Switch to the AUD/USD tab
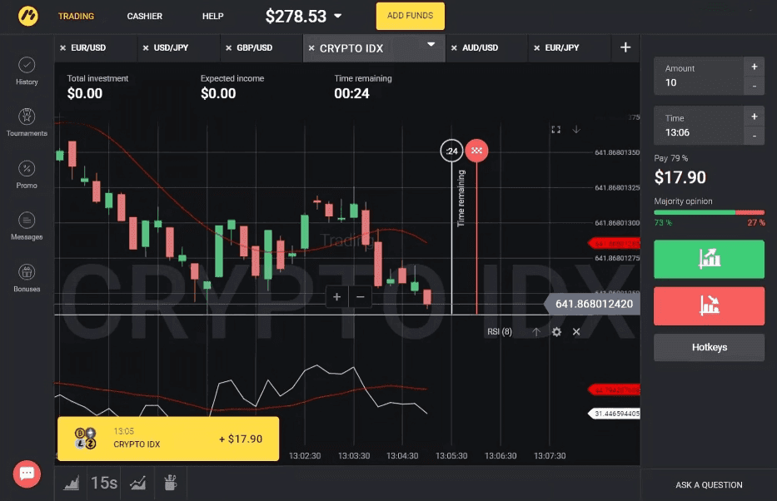This screenshot has width=777, height=501. pyautogui.click(x=480, y=48)
